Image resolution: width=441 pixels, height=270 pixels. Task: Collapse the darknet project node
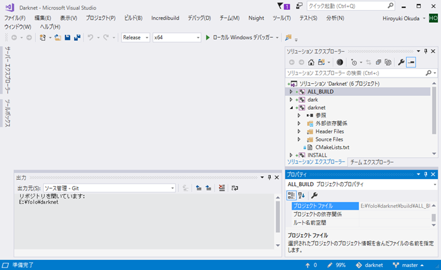tap(291, 108)
